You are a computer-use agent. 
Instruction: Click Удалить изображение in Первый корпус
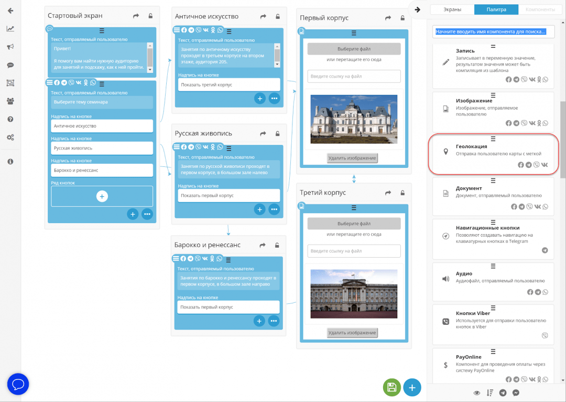coord(352,158)
